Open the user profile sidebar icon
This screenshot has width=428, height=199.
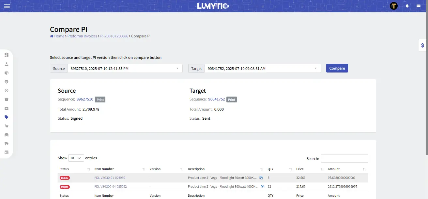[x=7, y=64]
